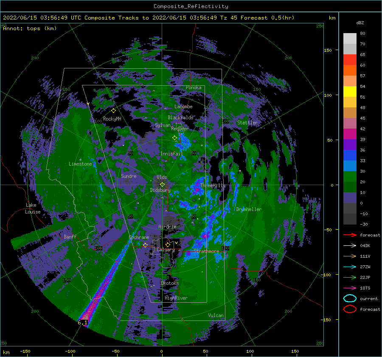Select the red 65 dBZ color swatch
Image resolution: width=382 pixels, height=357 pixels.
[350, 59]
